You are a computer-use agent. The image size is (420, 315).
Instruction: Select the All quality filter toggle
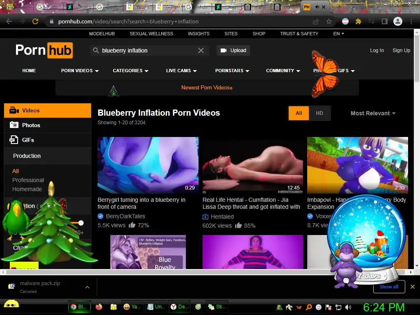click(299, 113)
